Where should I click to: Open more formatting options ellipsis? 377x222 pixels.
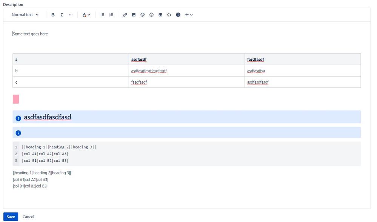click(71, 15)
